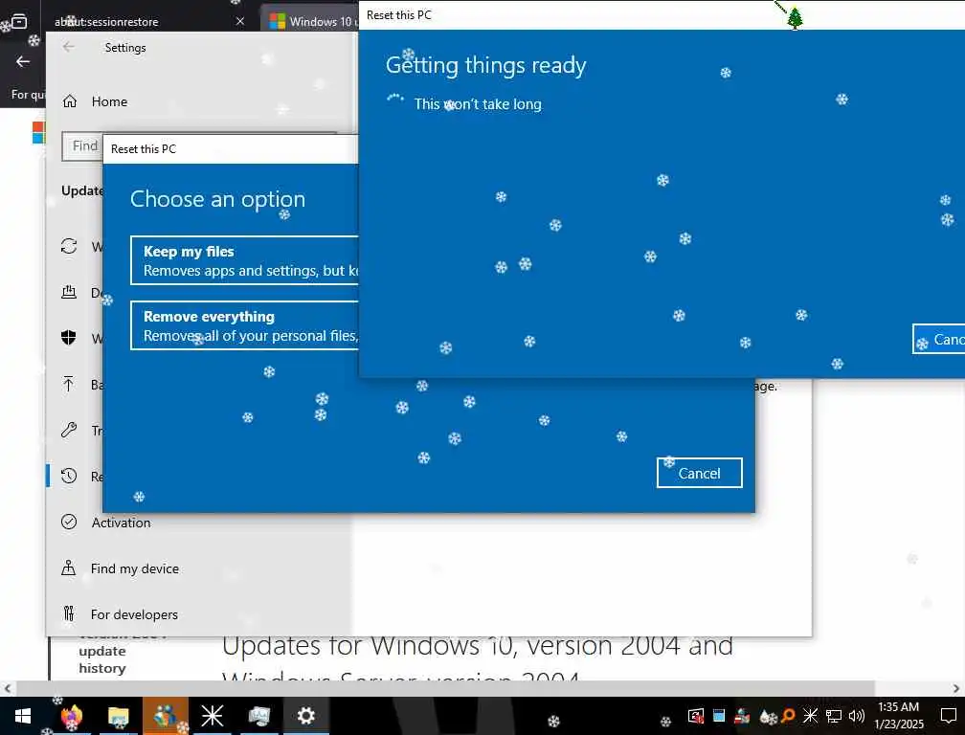The width and height of the screenshot is (965, 735).
Task: Click the Backup upload arrow icon
Action: [68, 384]
